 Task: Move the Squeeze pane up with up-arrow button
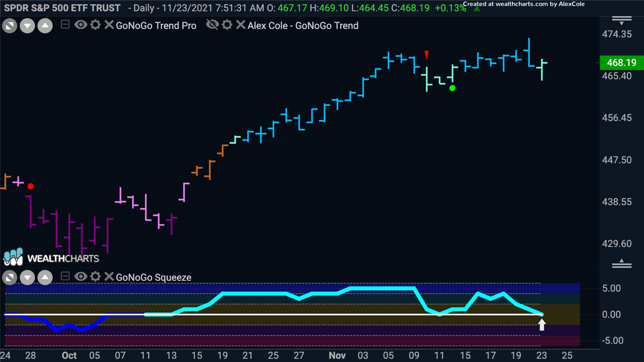[45, 278]
